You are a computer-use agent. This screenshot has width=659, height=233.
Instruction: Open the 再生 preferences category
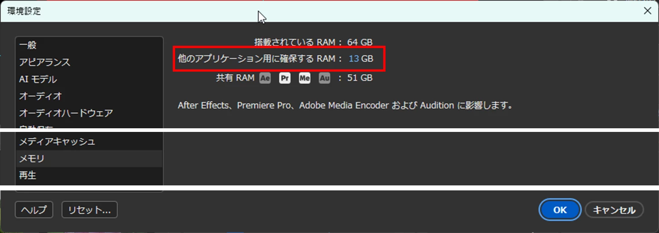(89, 175)
